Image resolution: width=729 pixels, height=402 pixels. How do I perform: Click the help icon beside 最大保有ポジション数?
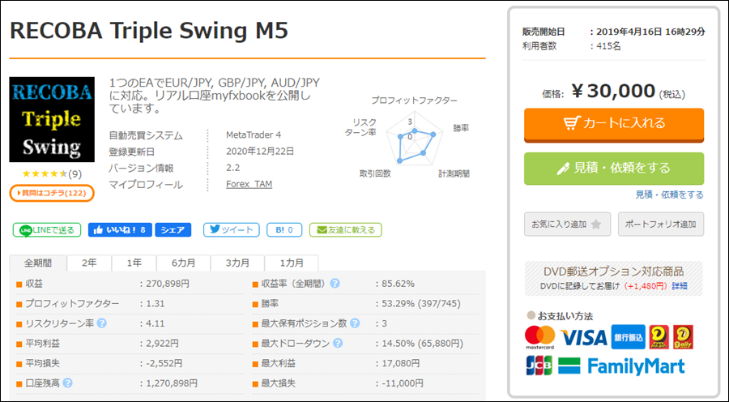pyautogui.click(x=355, y=323)
